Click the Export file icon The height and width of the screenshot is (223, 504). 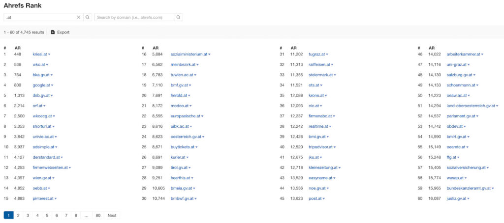click(53, 32)
